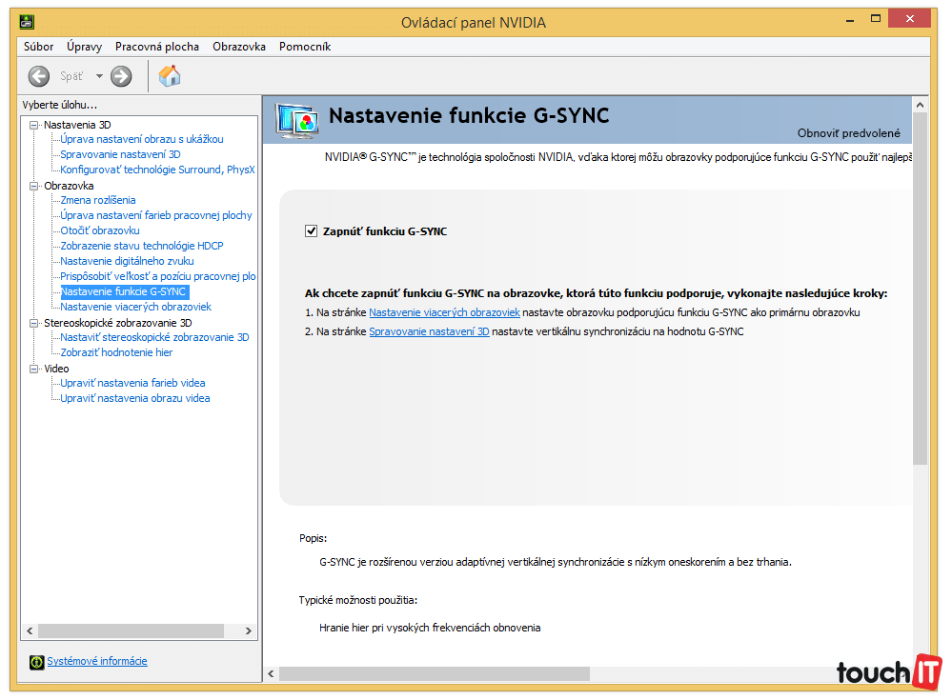The width and height of the screenshot is (952, 700).
Task: Go to Home via house icon
Action: point(170,76)
